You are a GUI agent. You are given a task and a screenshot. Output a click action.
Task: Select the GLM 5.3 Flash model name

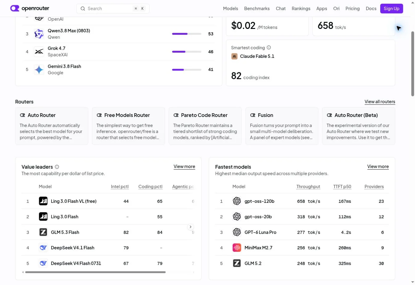coord(65,232)
